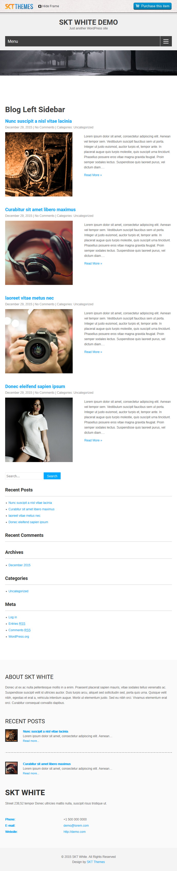Open the photographer with Canon camera image

coord(39,341)
